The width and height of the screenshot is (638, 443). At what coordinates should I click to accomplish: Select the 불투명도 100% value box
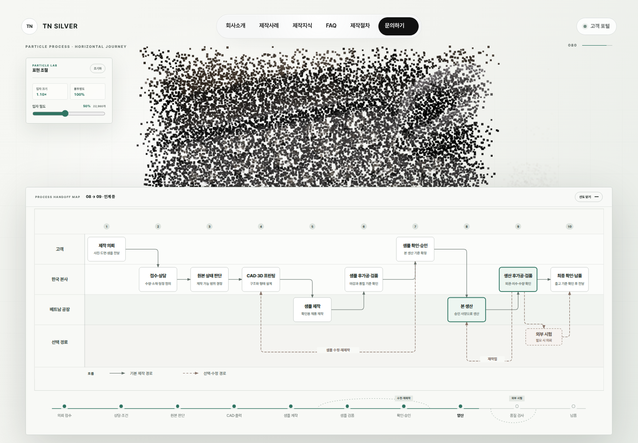pyautogui.click(x=88, y=92)
